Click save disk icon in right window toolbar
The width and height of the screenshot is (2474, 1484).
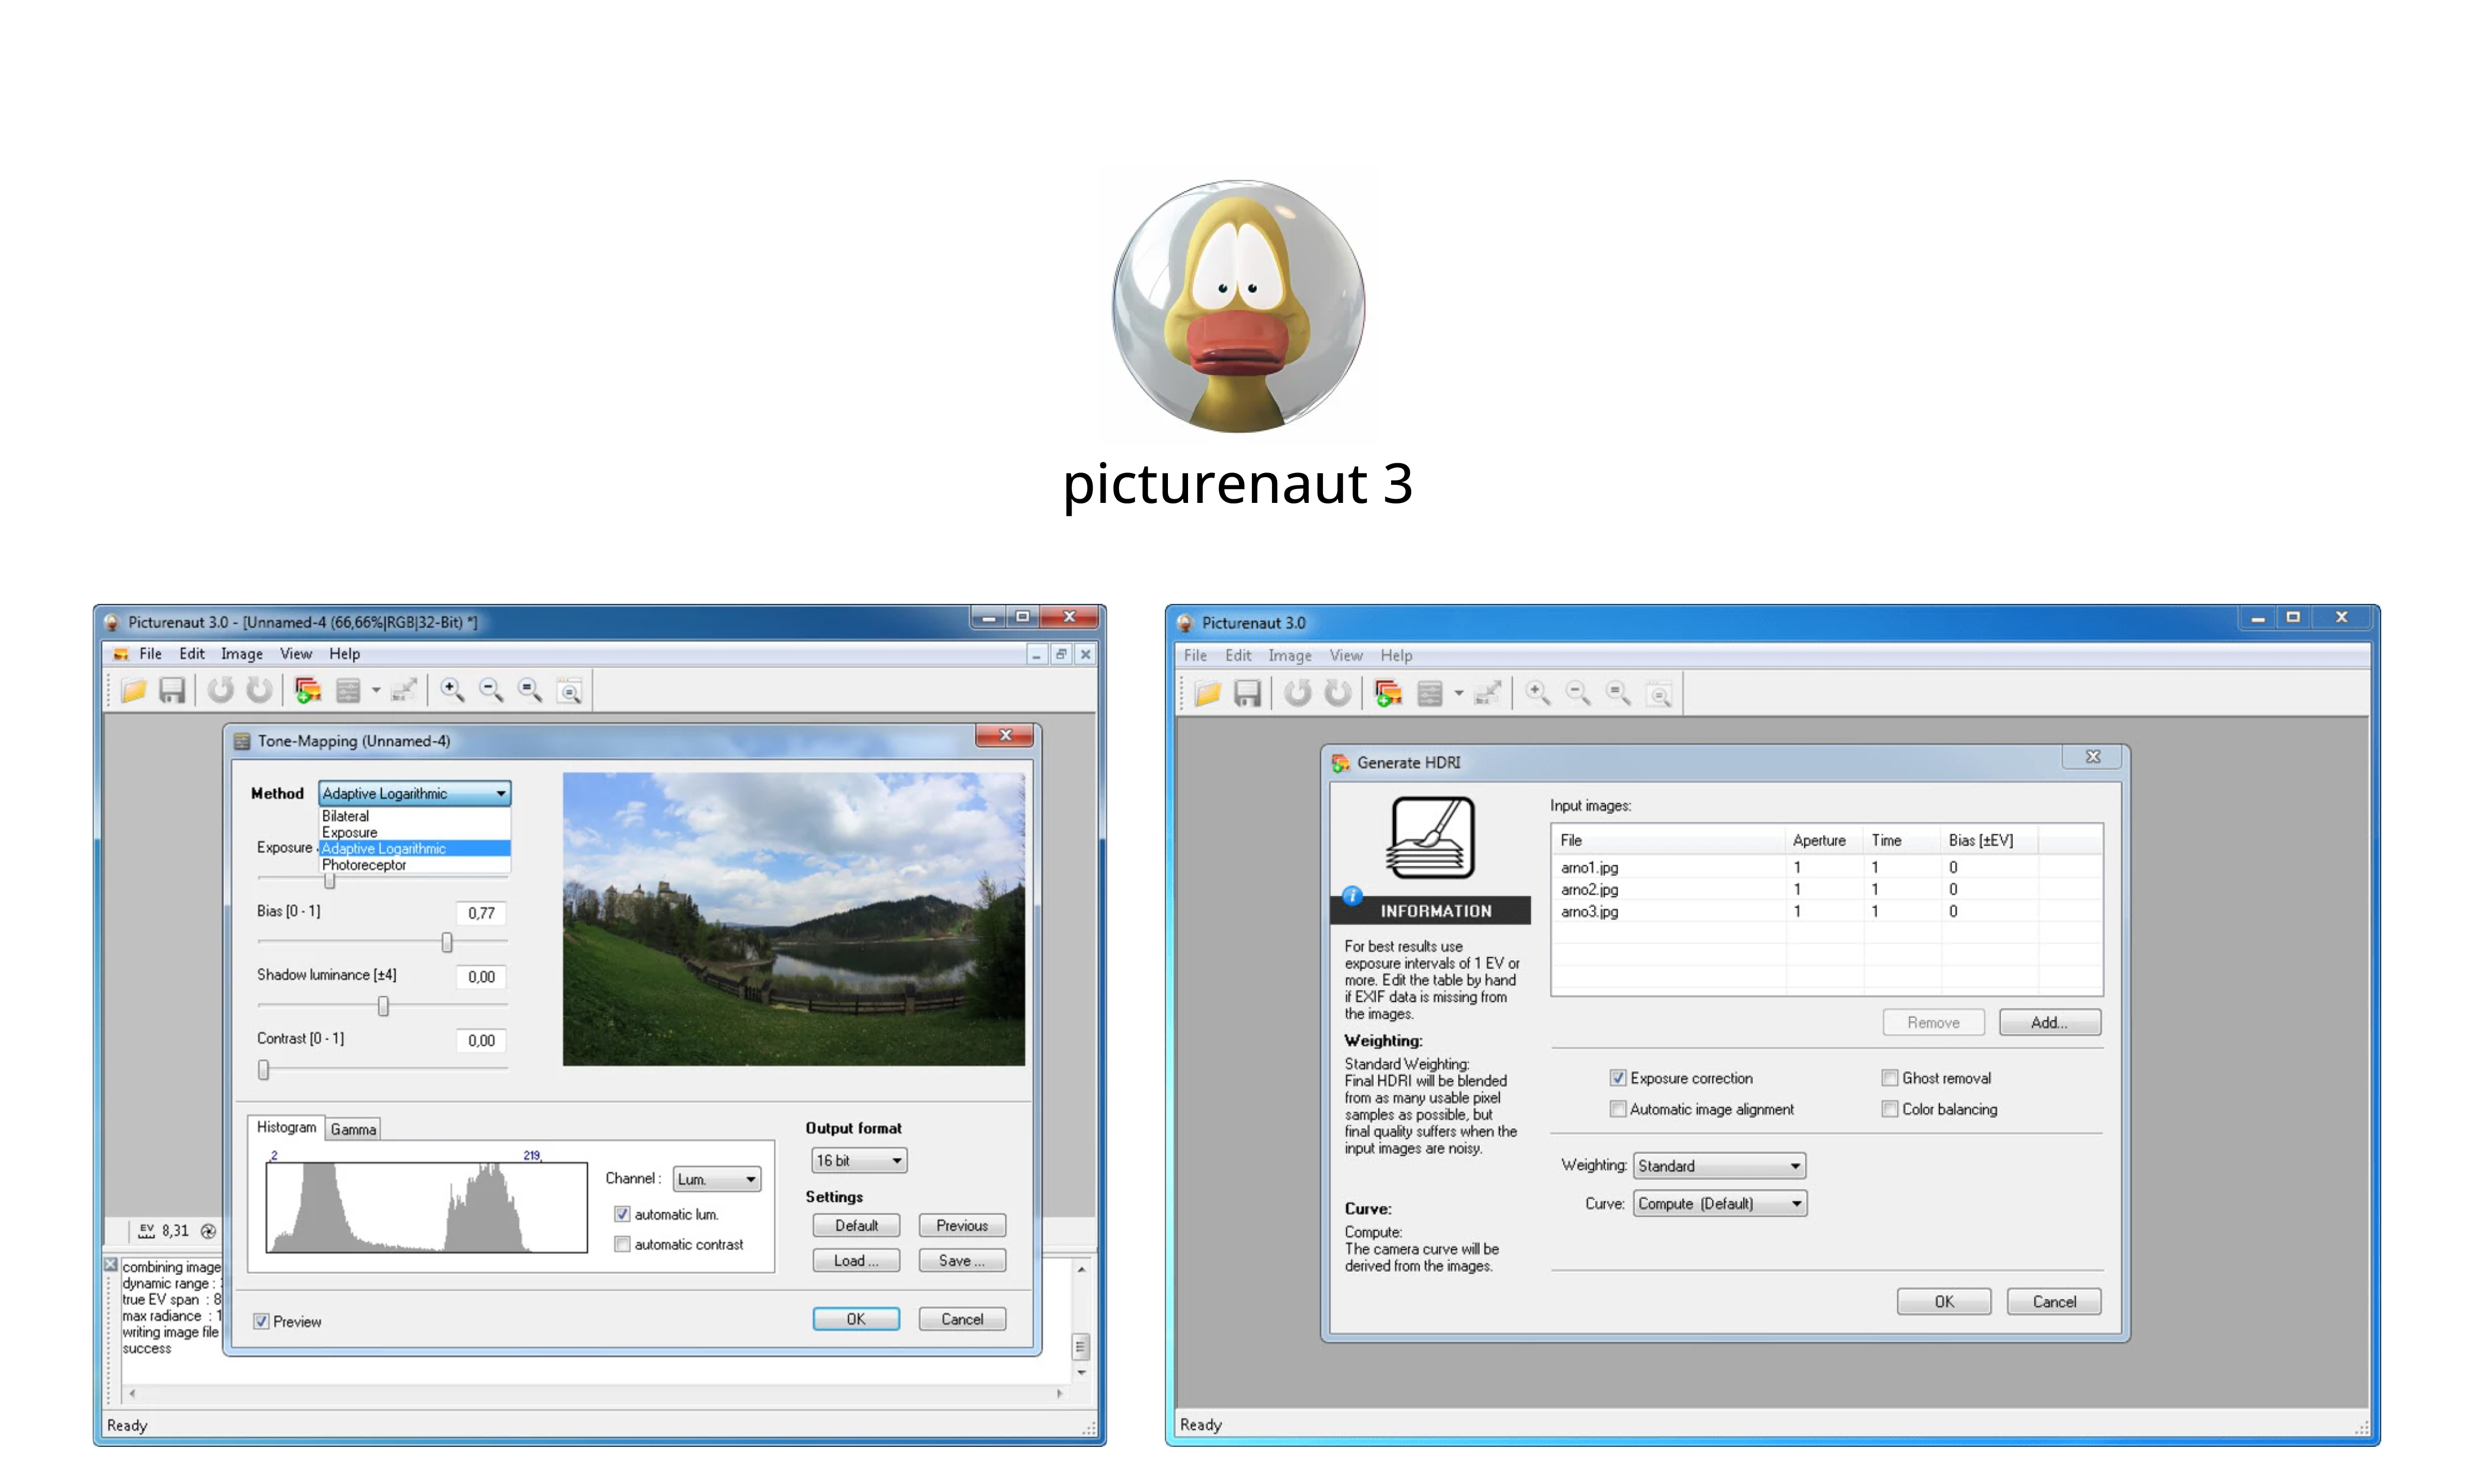pyautogui.click(x=1247, y=693)
